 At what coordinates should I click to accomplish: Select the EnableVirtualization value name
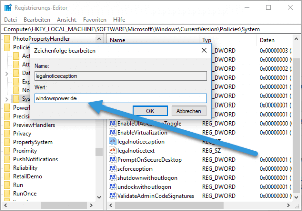(x=142, y=133)
